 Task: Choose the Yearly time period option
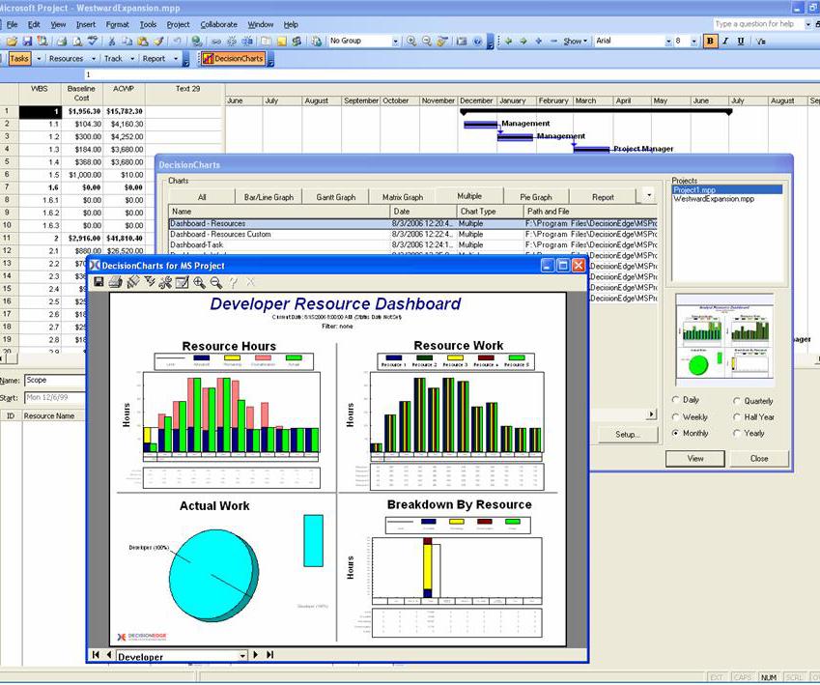click(738, 434)
